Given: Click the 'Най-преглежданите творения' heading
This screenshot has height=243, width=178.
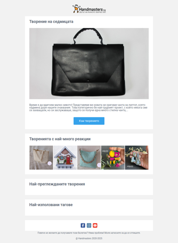Looking at the screenshot, I should click(x=57, y=184).
